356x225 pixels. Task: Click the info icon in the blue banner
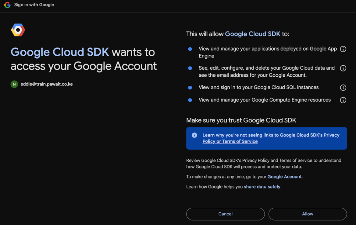pyautogui.click(x=194, y=135)
